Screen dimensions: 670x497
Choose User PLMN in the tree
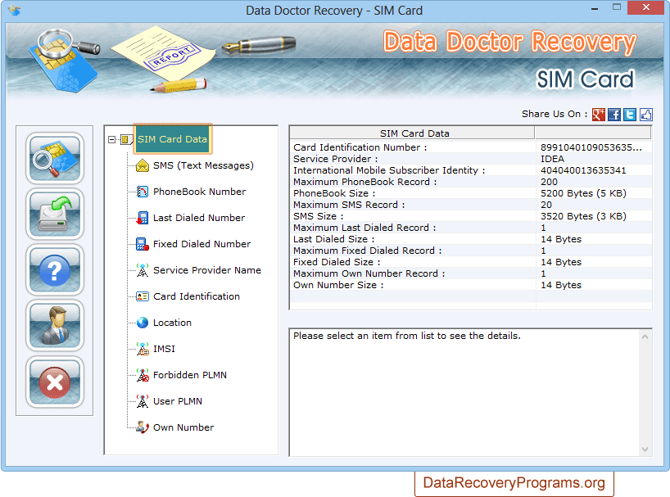178,401
